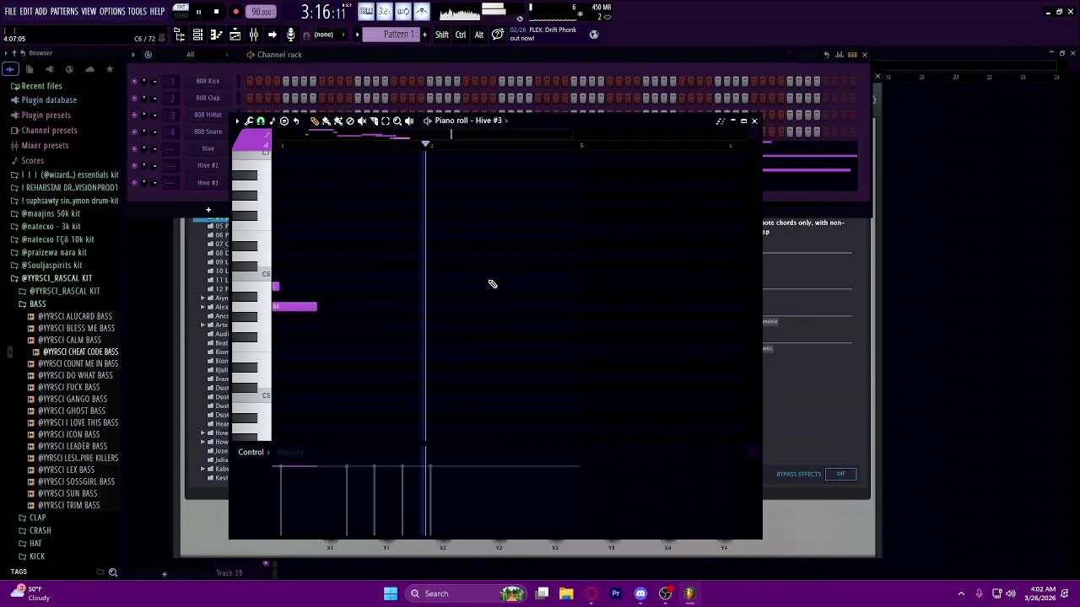The height and width of the screenshot is (607, 1080).
Task: Activate the Playback tool in piano roll
Action: (409, 121)
